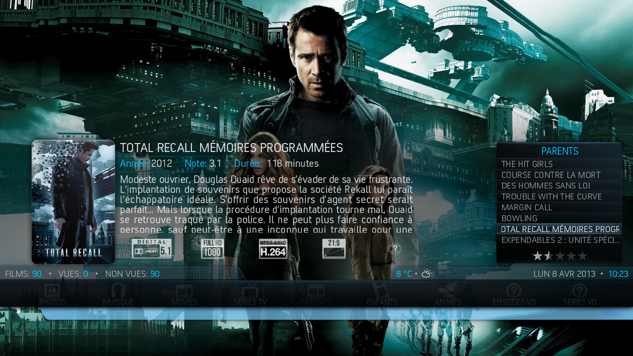Click the Dolby Digital 5.1 audio flag icon
Screen dimensions: 633x356
tap(152, 249)
